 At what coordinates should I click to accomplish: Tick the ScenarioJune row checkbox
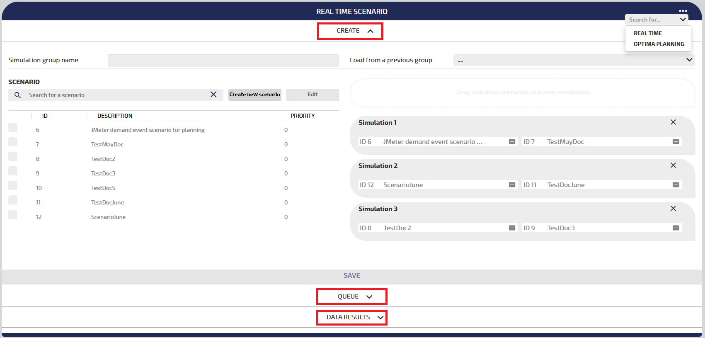pos(13,214)
